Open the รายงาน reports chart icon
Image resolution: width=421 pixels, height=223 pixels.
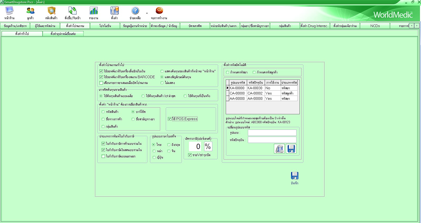(93, 11)
